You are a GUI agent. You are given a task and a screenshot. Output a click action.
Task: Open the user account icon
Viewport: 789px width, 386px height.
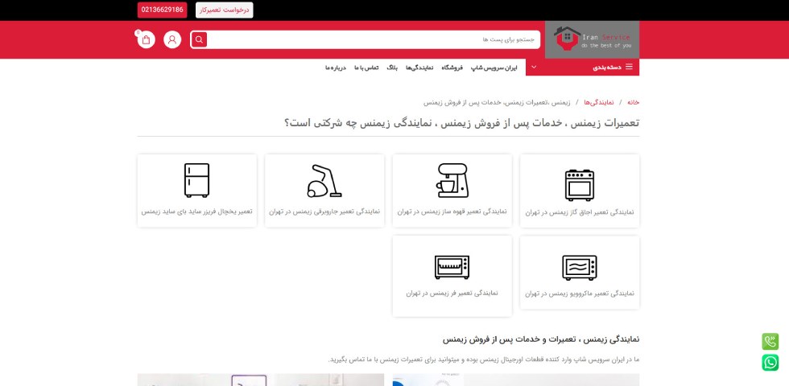172,39
